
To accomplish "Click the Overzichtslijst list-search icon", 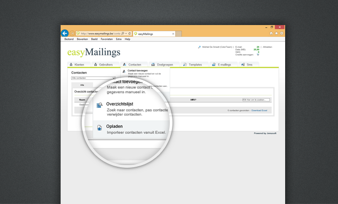I will (99, 105).
